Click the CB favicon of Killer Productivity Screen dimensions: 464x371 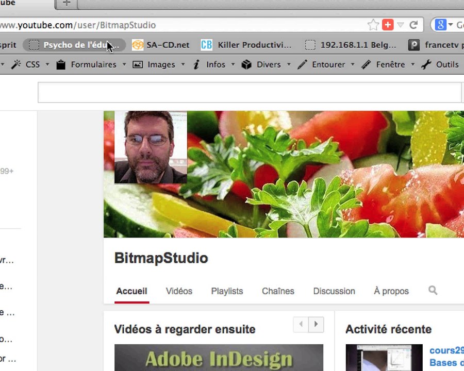pos(207,45)
